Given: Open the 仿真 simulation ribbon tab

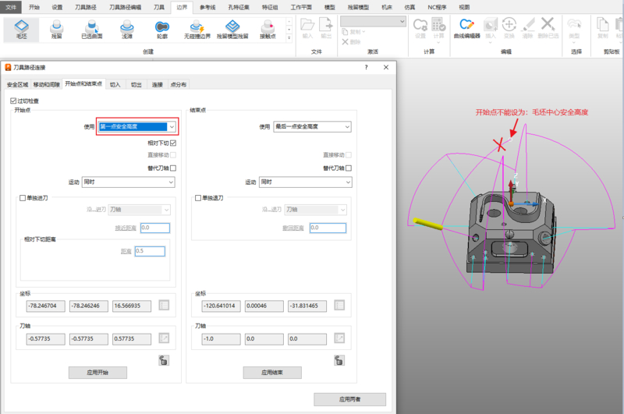Looking at the screenshot, I should (409, 7).
